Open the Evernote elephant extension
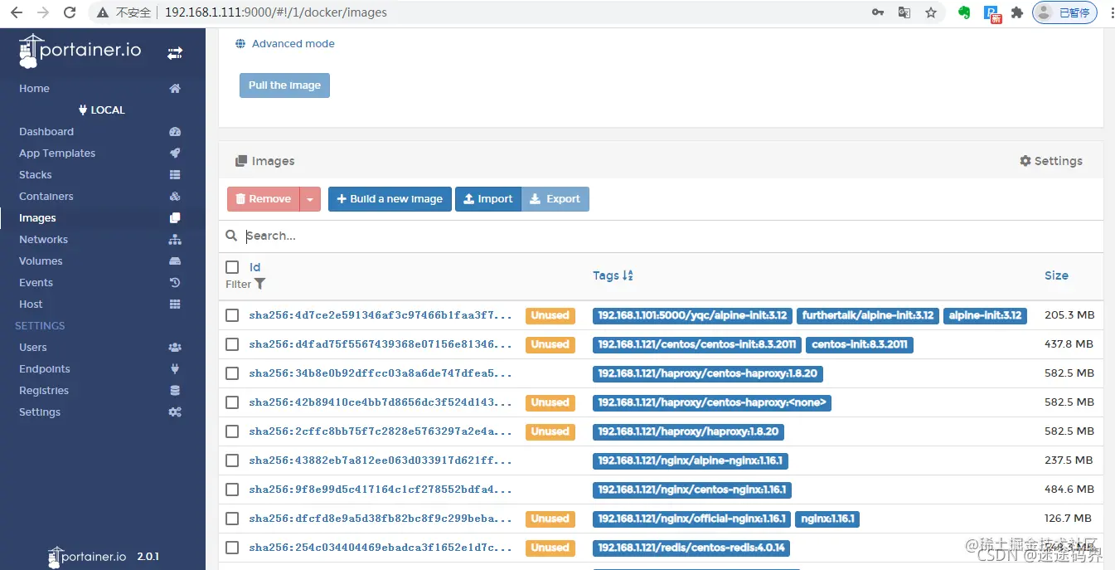 point(964,12)
